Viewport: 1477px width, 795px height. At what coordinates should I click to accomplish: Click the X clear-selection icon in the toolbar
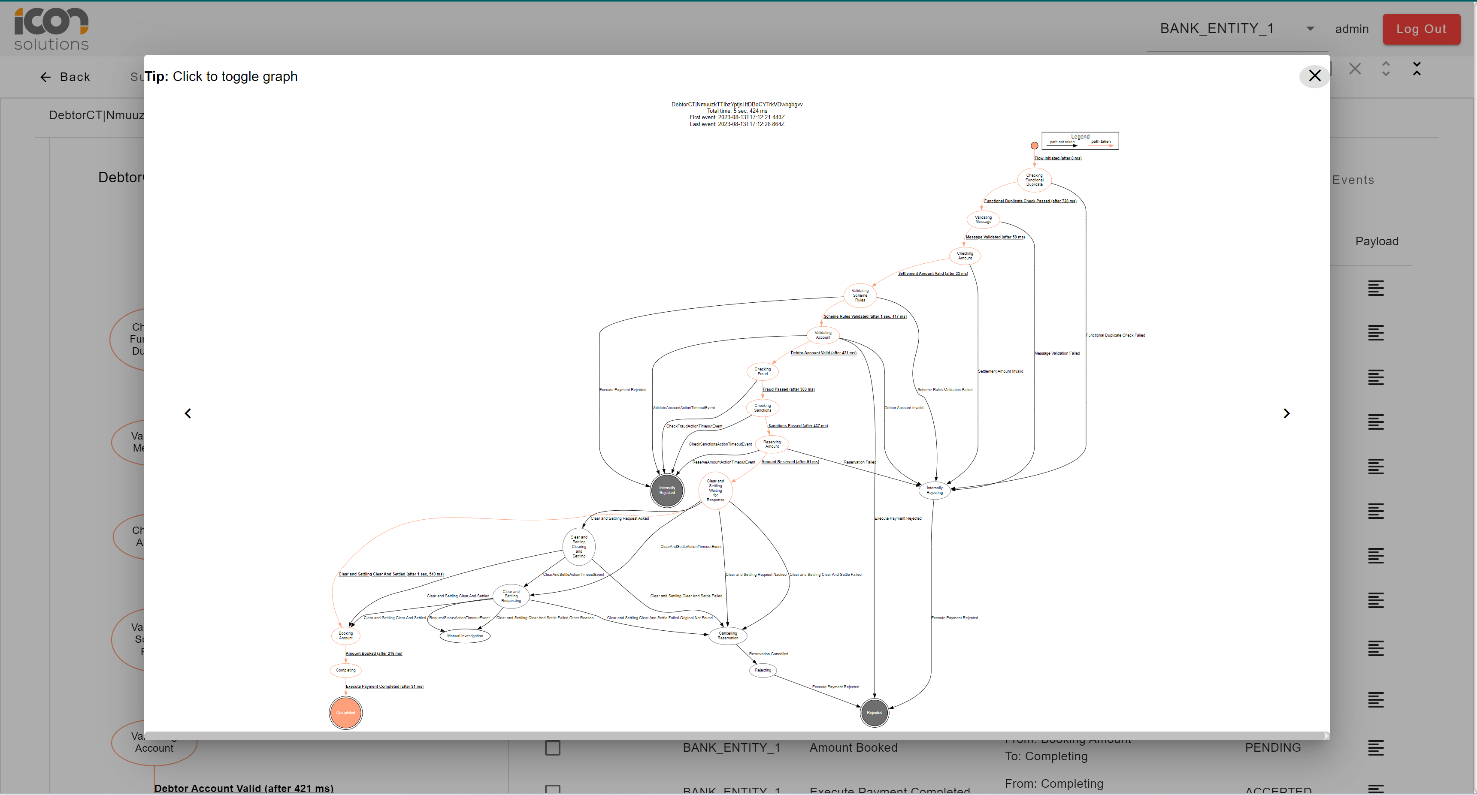tap(1355, 69)
